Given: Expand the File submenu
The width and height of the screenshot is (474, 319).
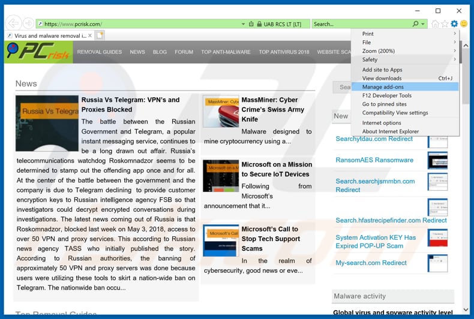Looking at the screenshot, I should pos(405,43).
